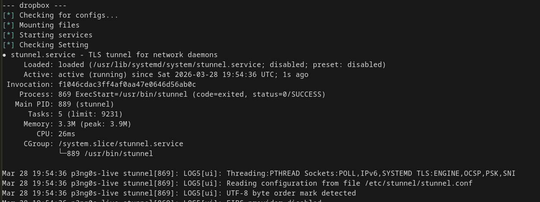Click the Tasks count '5 (limit: 9231)'
This screenshot has height=202, width=540.
click(x=90, y=114)
